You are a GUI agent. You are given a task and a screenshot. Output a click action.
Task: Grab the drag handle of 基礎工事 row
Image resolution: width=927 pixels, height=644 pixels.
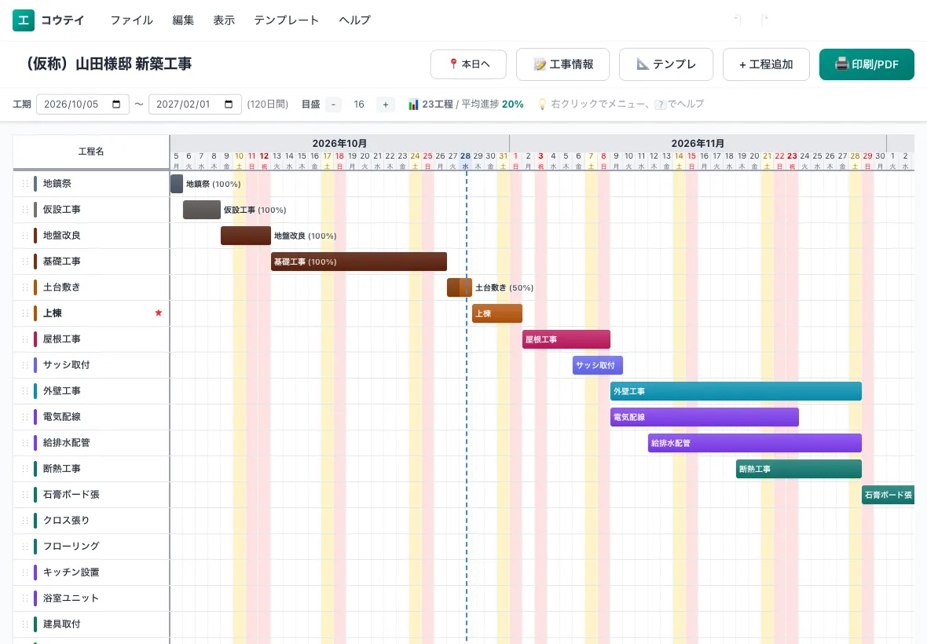[x=25, y=262]
